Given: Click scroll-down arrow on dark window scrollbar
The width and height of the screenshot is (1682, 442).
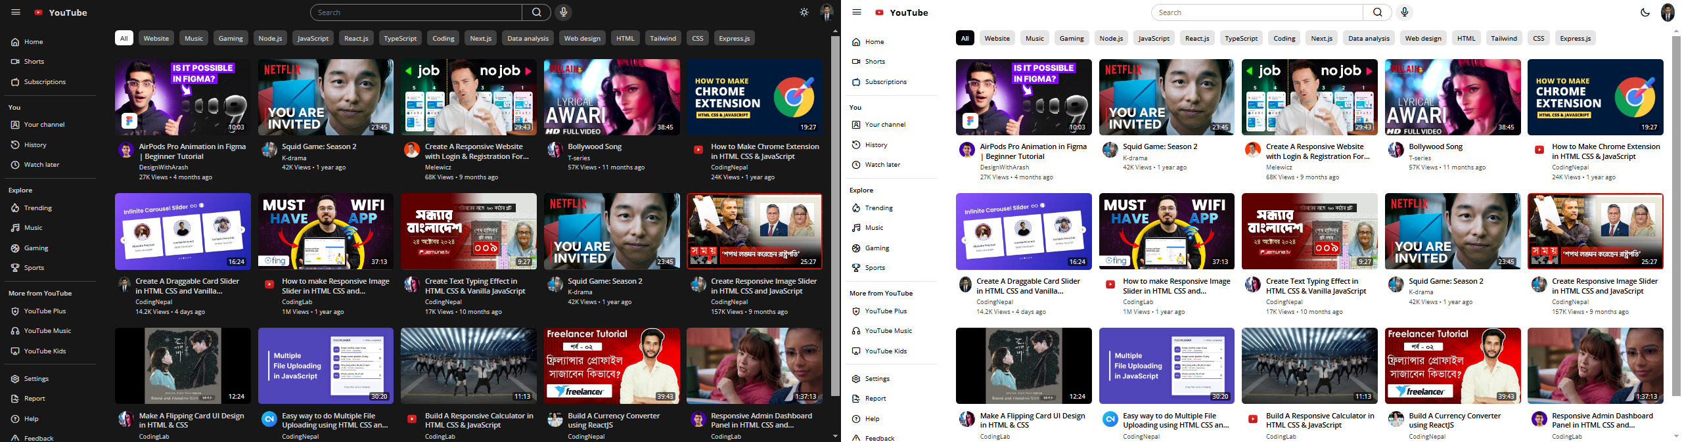Looking at the screenshot, I should tap(835, 436).
